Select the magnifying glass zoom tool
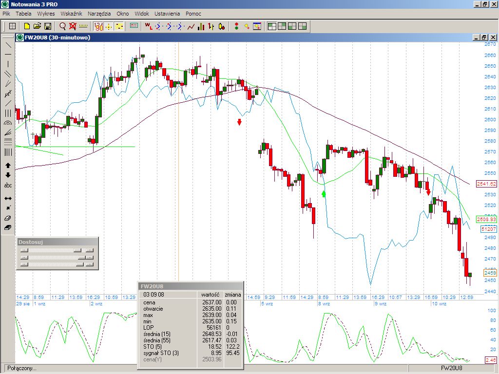This screenshot has width=499, height=374. [62, 26]
